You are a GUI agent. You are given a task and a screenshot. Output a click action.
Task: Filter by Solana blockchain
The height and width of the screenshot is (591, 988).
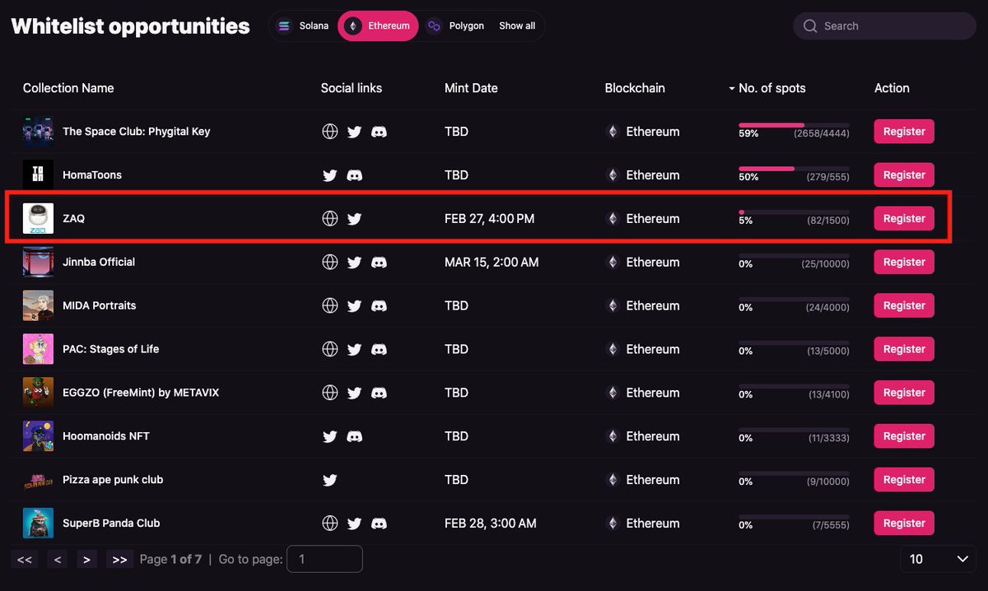[303, 26]
